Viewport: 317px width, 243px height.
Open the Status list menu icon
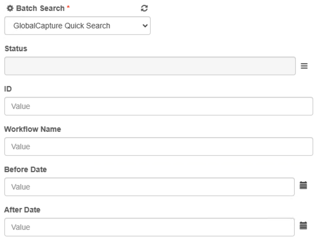(x=304, y=66)
